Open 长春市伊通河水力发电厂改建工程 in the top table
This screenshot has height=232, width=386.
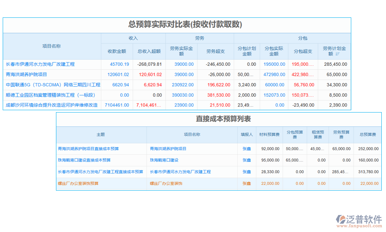click(x=41, y=64)
